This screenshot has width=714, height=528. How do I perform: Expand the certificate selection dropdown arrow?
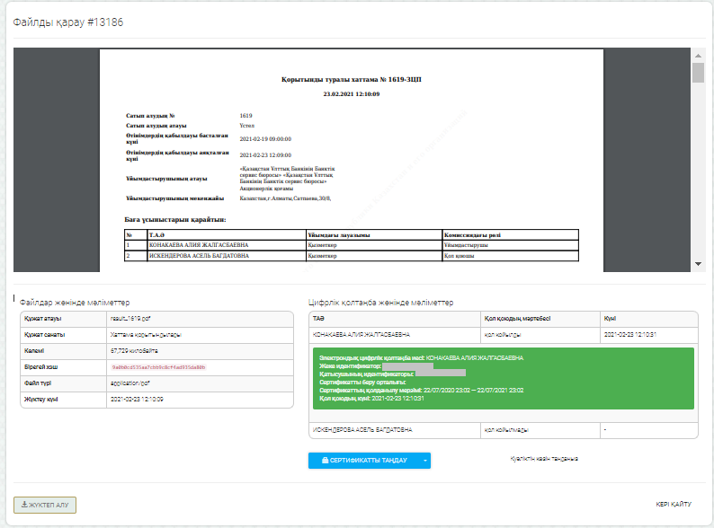426,460
